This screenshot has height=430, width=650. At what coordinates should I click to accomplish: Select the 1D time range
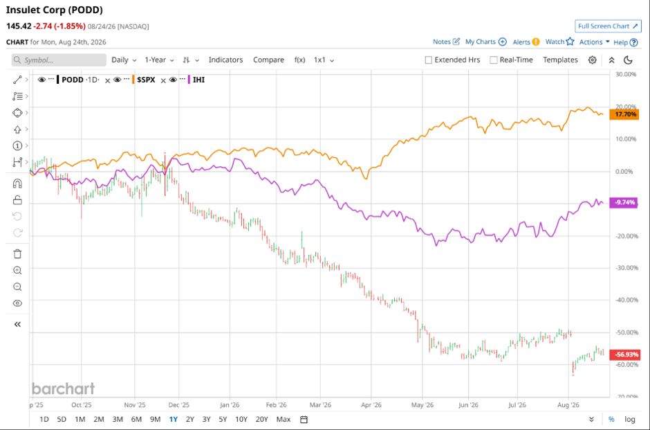click(x=44, y=419)
